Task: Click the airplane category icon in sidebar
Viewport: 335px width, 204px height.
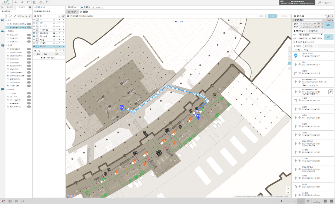Action: (3, 20)
